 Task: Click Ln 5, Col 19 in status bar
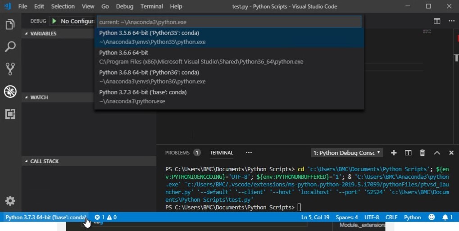coord(315,217)
